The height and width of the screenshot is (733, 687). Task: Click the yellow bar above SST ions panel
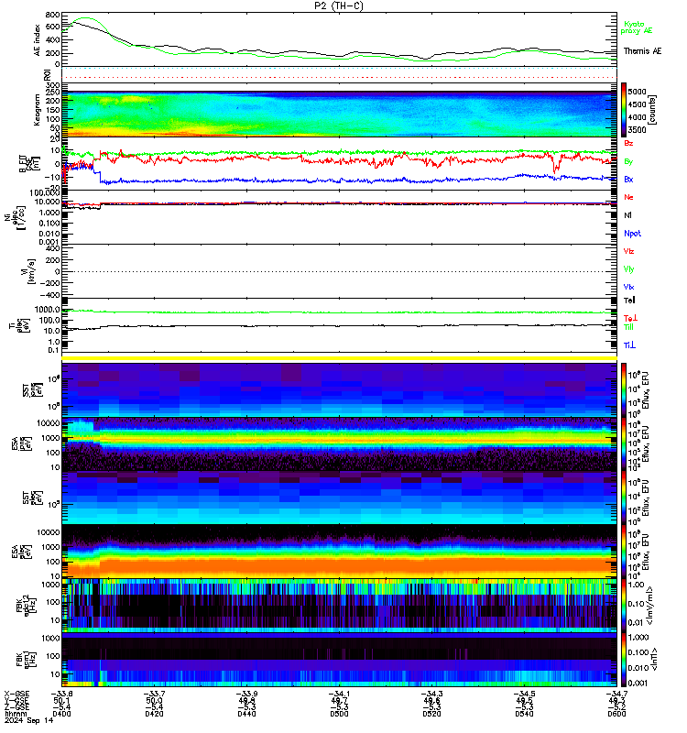[339, 358]
